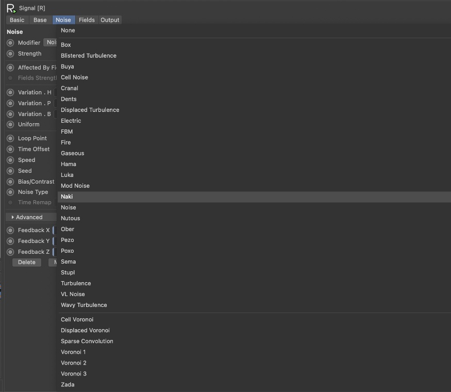Choose Wavy Turbulence from the noise list
This screenshot has height=392, width=451.
click(84, 305)
